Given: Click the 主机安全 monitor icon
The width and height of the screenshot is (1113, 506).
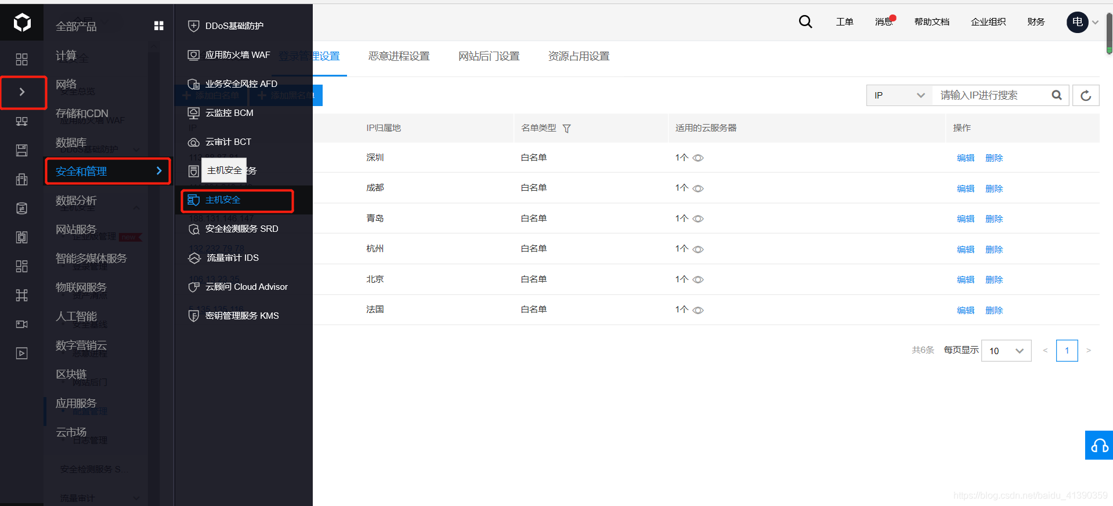Looking at the screenshot, I should 194,200.
